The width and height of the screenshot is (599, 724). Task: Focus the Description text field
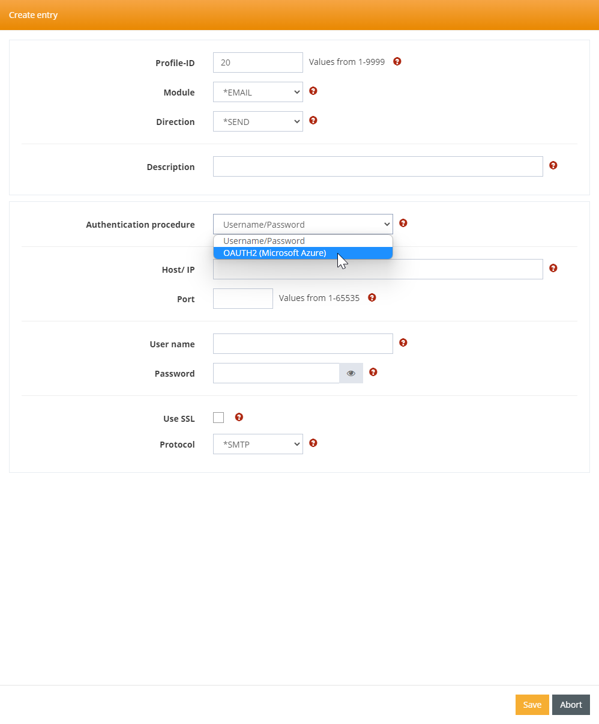[378, 166]
